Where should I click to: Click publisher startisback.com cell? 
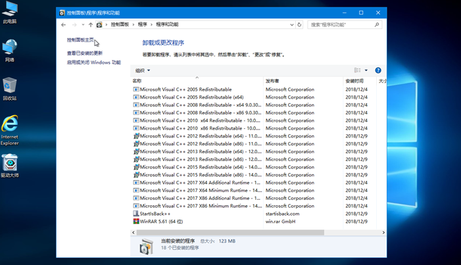(x=282, y=214)
